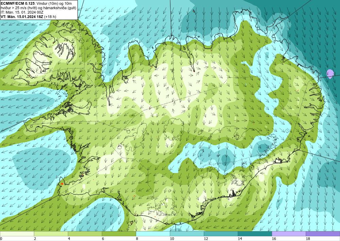Click the 2–4 m/s light green legend swatch

51,234
